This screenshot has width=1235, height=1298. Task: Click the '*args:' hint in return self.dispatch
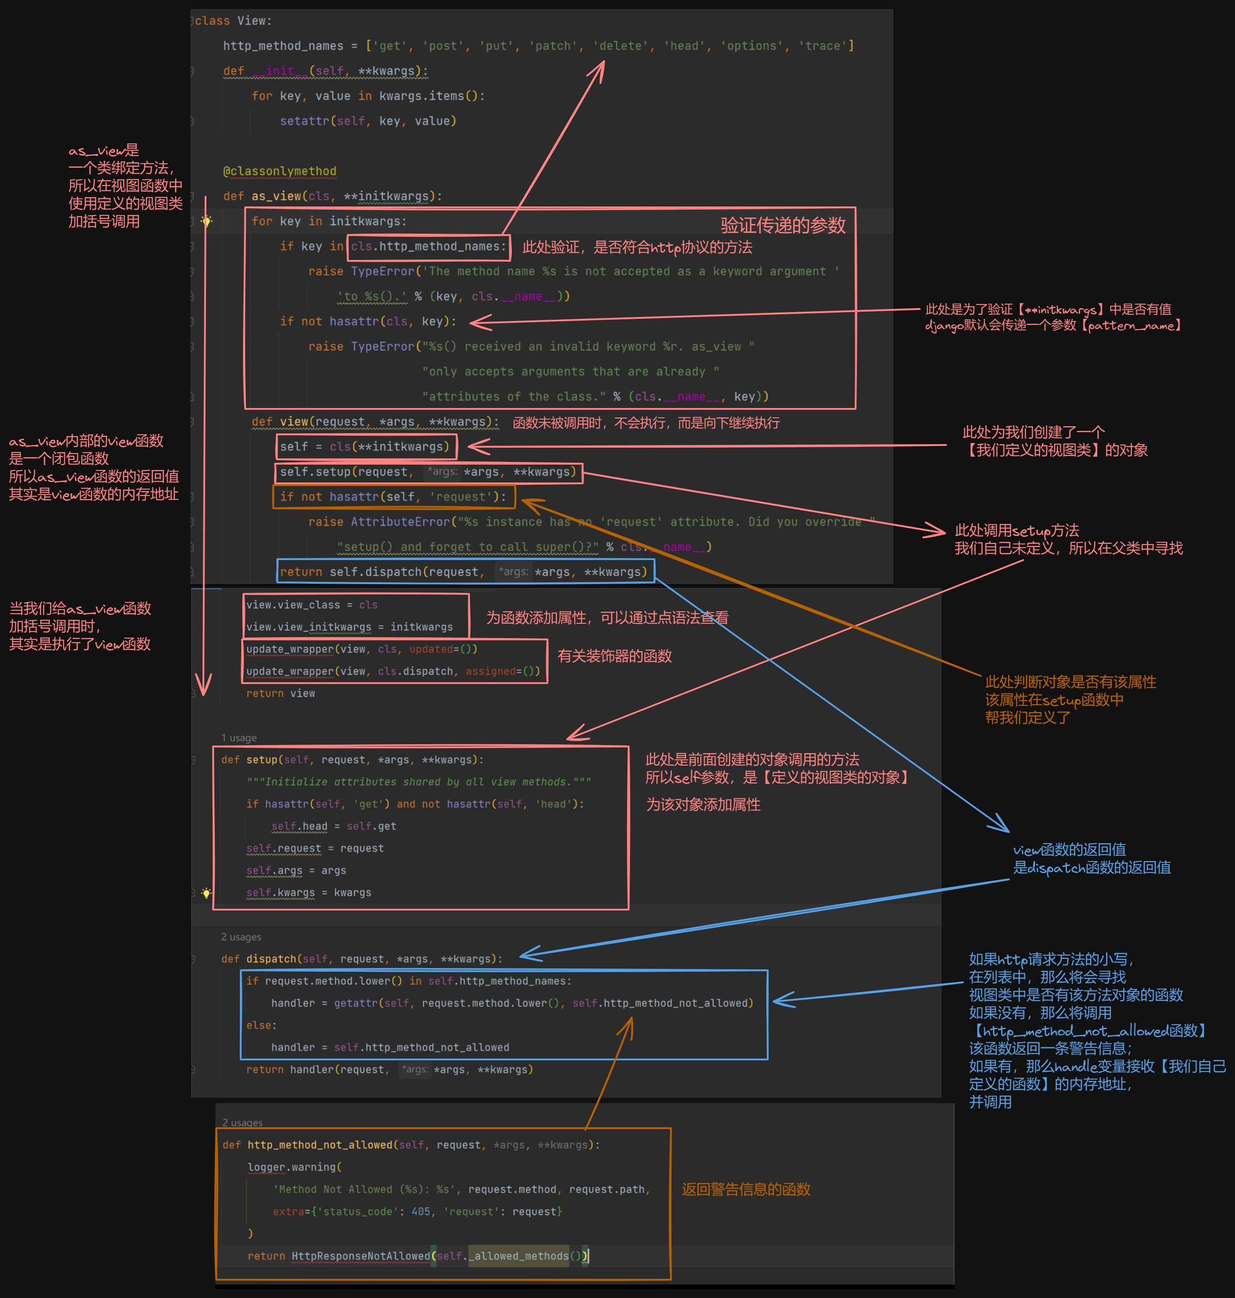point(514,572)
